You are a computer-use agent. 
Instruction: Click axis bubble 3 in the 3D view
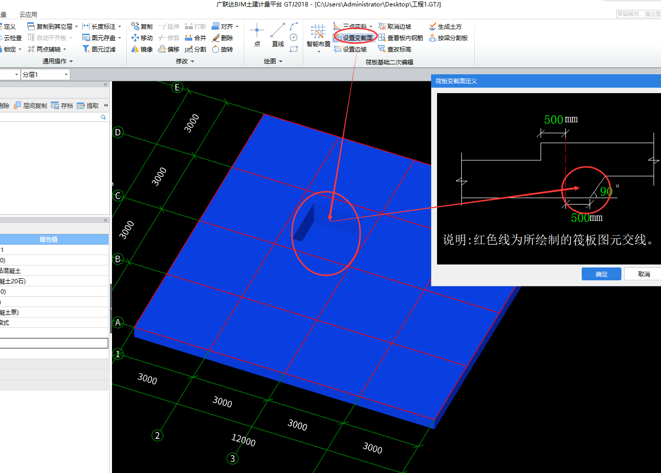point(232,459)
